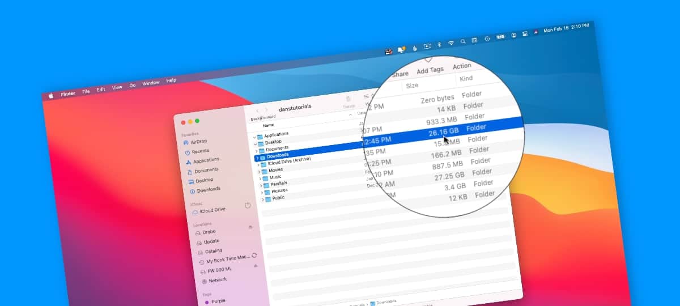This screenshot has width=680, height=306.
Task: Select Recents in the sidebar
Action: [x=200, y=151]
